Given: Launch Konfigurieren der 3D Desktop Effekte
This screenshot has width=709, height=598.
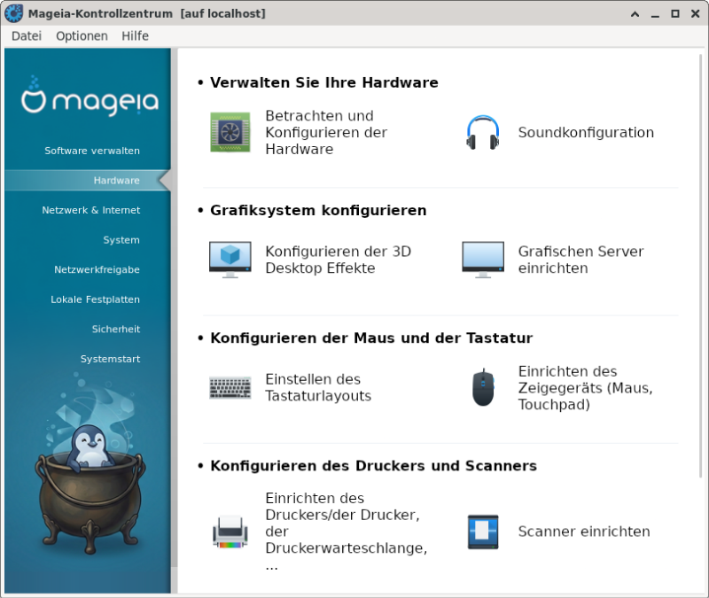Looking at the screenshot, I should click(338, 260).
